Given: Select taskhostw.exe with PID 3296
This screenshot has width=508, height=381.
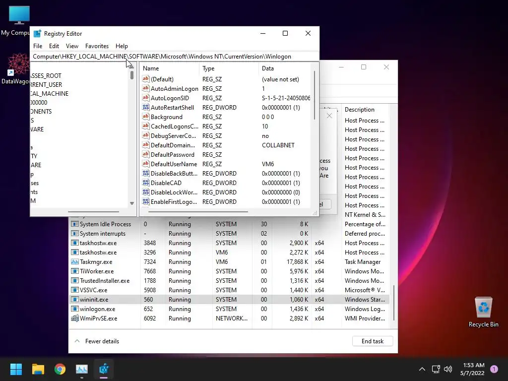Looking at the screenshot, I should [x=229, y=252].
